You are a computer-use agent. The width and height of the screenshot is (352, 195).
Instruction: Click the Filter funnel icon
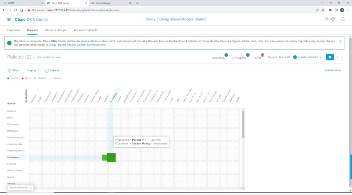tap(9, 71)
